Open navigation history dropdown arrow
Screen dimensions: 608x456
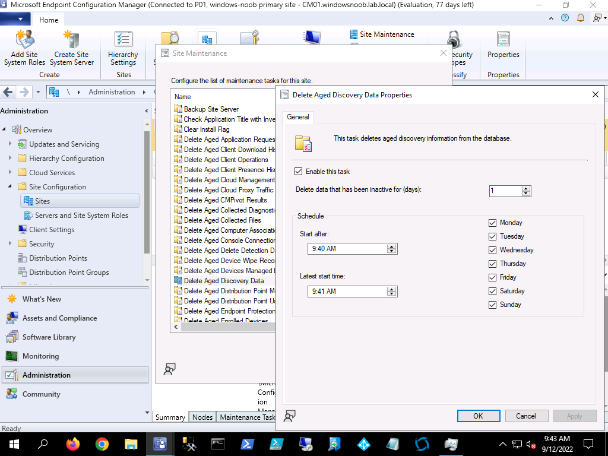(x=38, y=92)
